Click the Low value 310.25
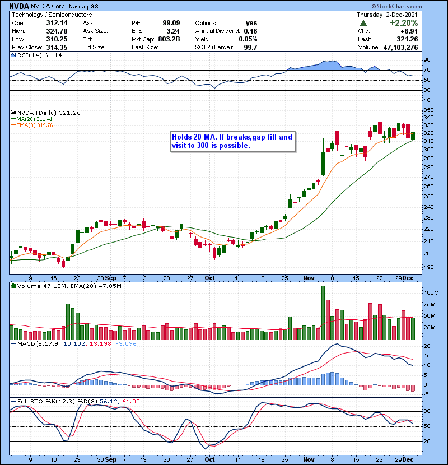Image resolution: width=448 pixels, height=465 pixels. [x=57, y=39]
